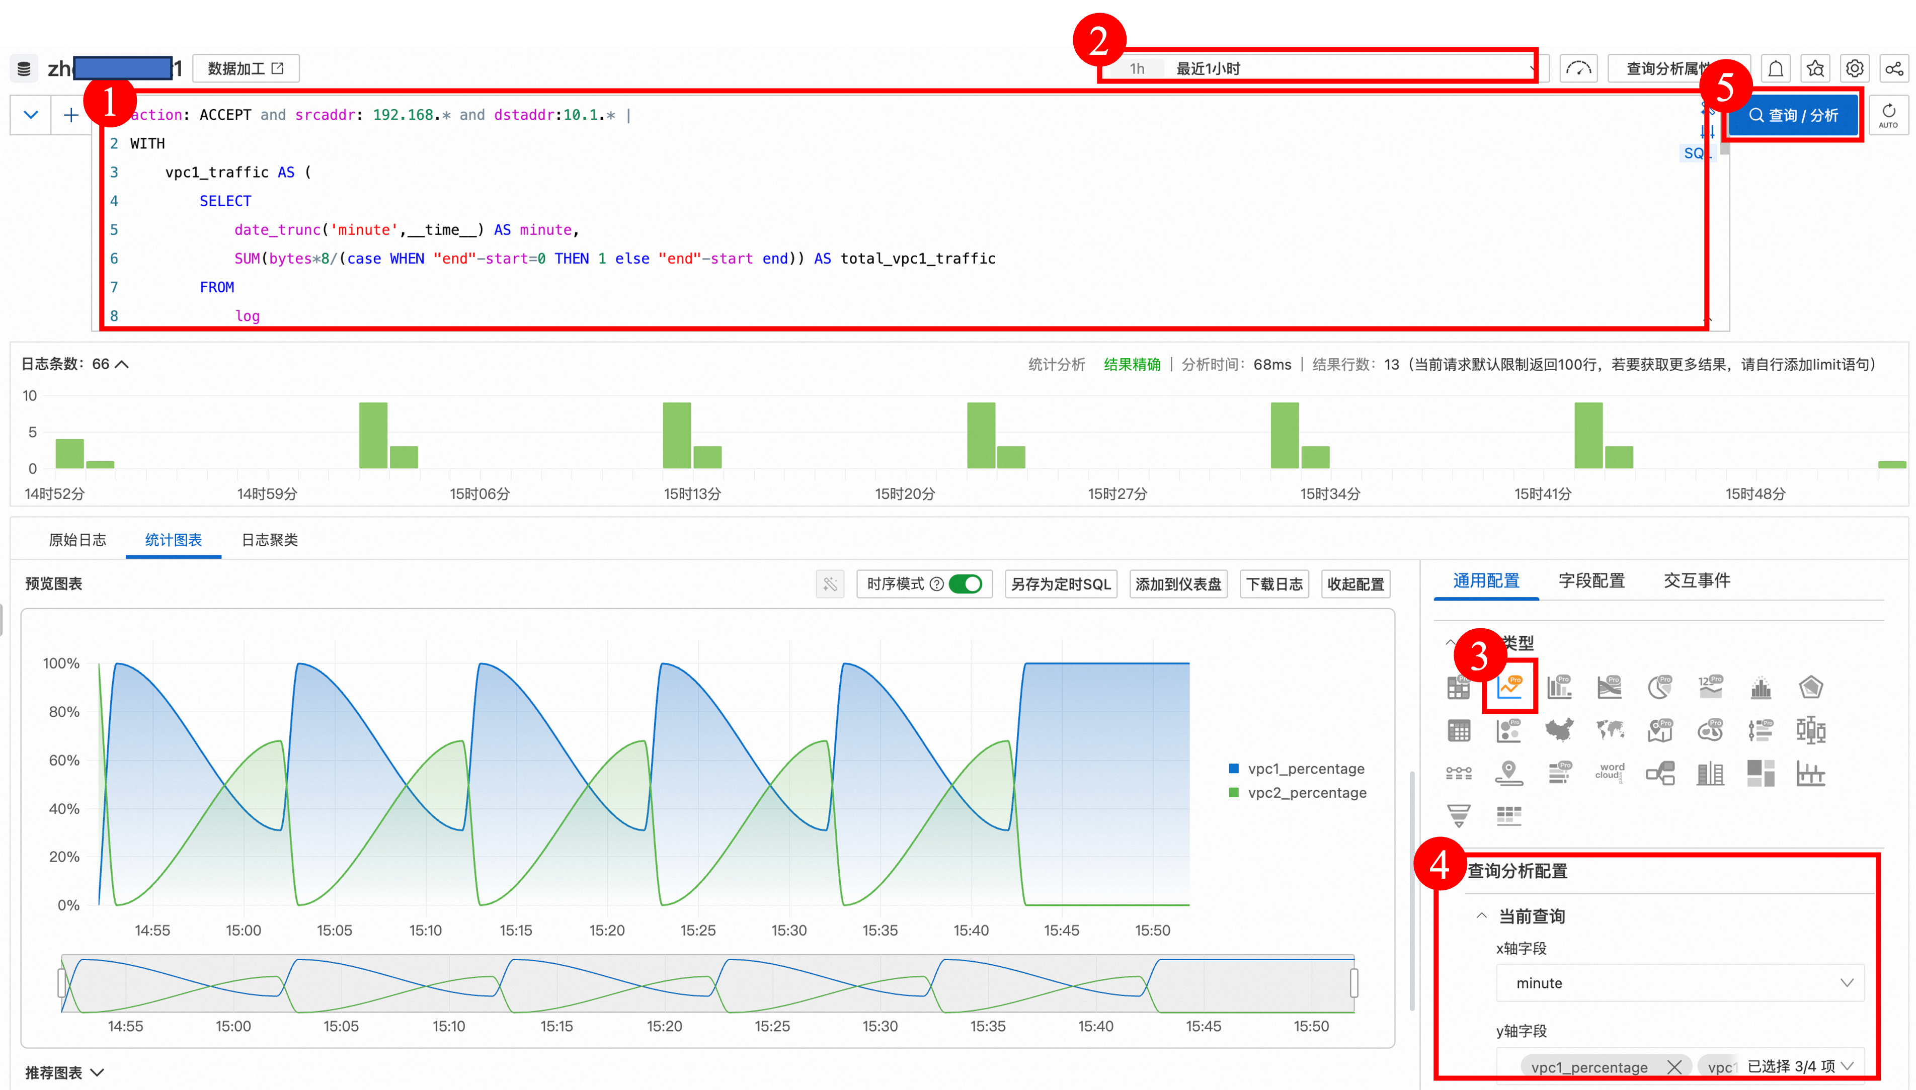Select the heat map Pro chart icon
Image resolution: width=1916 pixels, height=1090 pixels.
[1710, 730]
